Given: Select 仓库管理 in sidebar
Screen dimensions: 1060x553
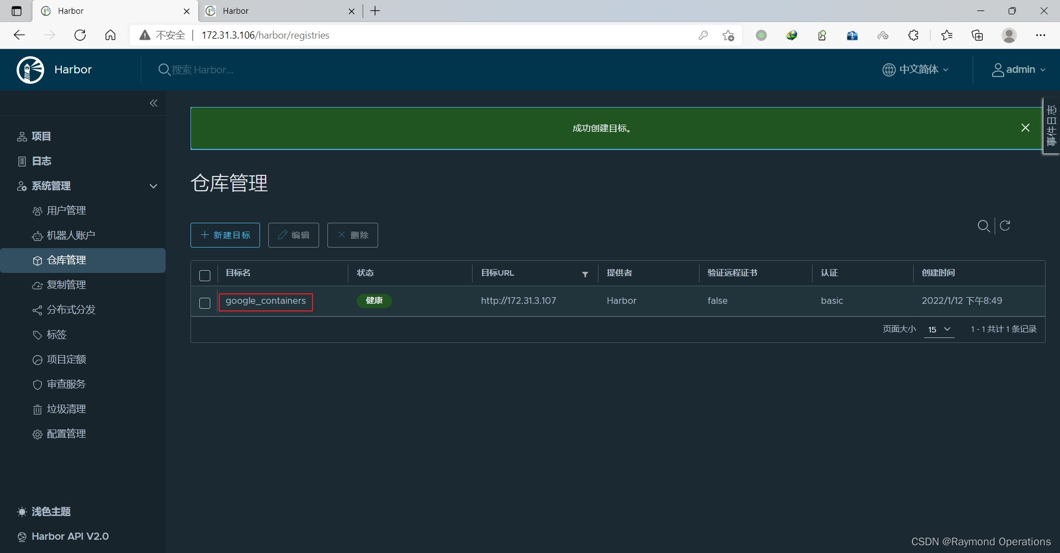Looking at the screenshot, I should (x=83, y=260).
